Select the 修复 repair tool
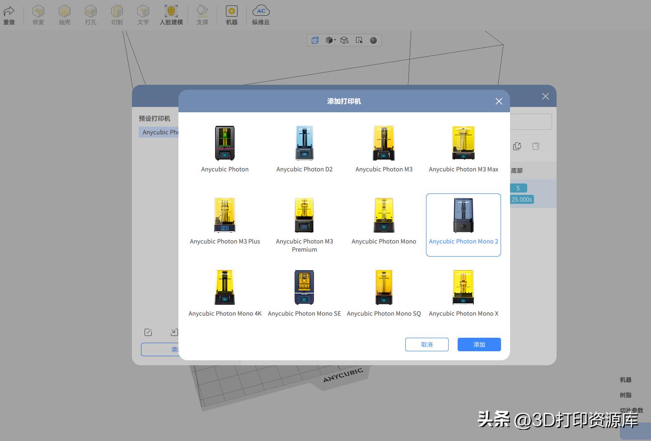Image resolution: width=651 pixels, height=441 pixels. click(x=38, y=14)
